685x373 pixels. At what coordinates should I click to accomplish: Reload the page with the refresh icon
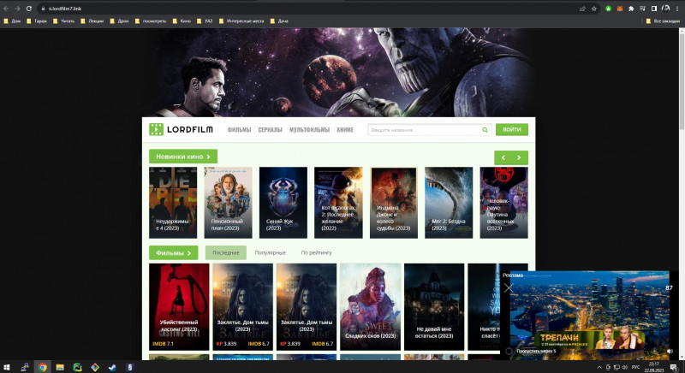click(29, 9)
